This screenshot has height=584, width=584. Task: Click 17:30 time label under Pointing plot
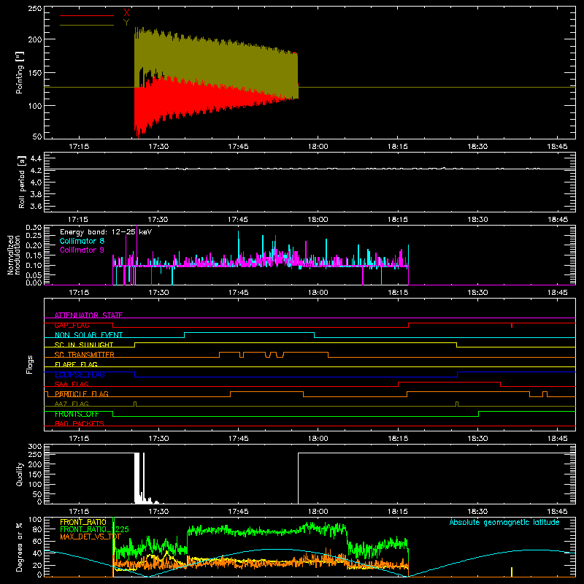click(158, 147)
